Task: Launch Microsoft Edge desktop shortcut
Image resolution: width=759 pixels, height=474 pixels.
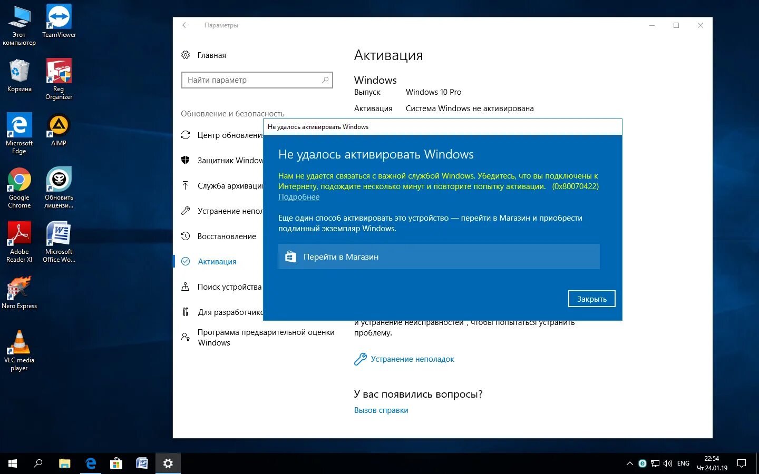Action: coord(19,133)
